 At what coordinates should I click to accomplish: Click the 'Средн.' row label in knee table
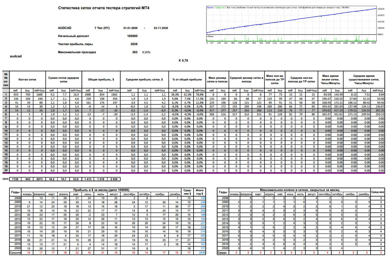click(x=223, y=253)
